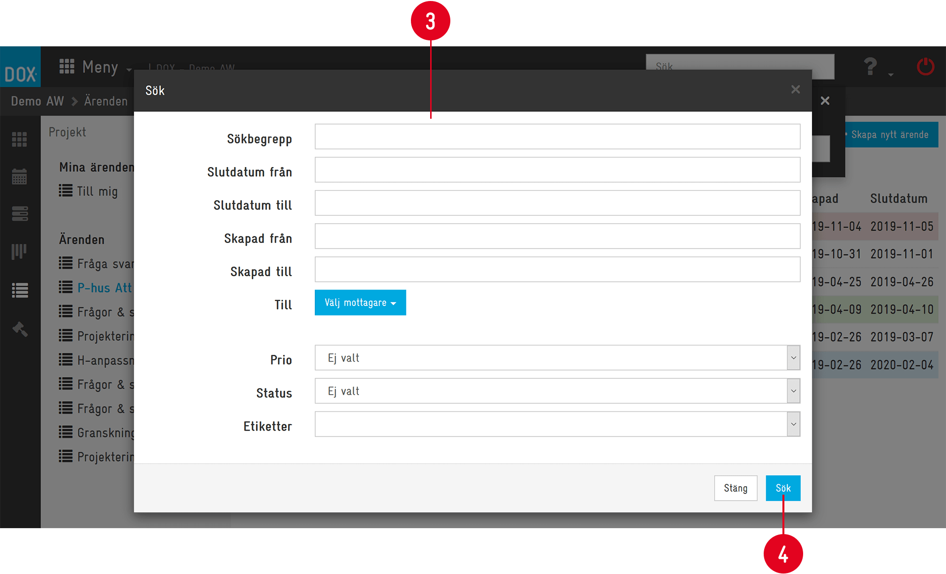Expand the Prio dropdown
Screen dimensions: 946x574
tap(557, 358)
